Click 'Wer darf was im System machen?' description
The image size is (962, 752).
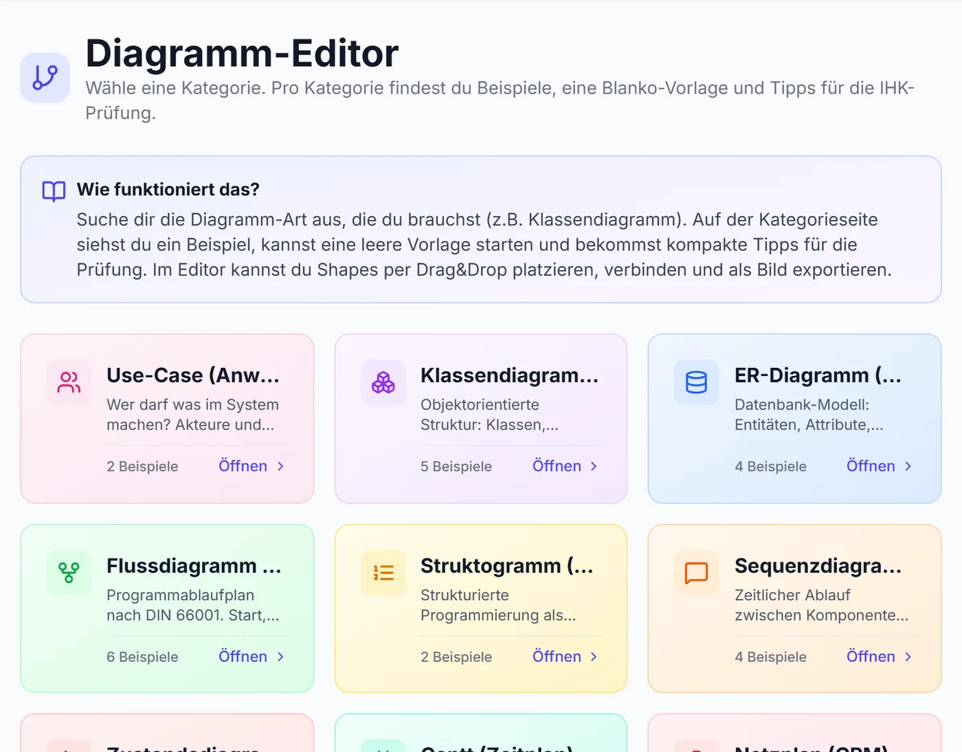click(193, 414)
